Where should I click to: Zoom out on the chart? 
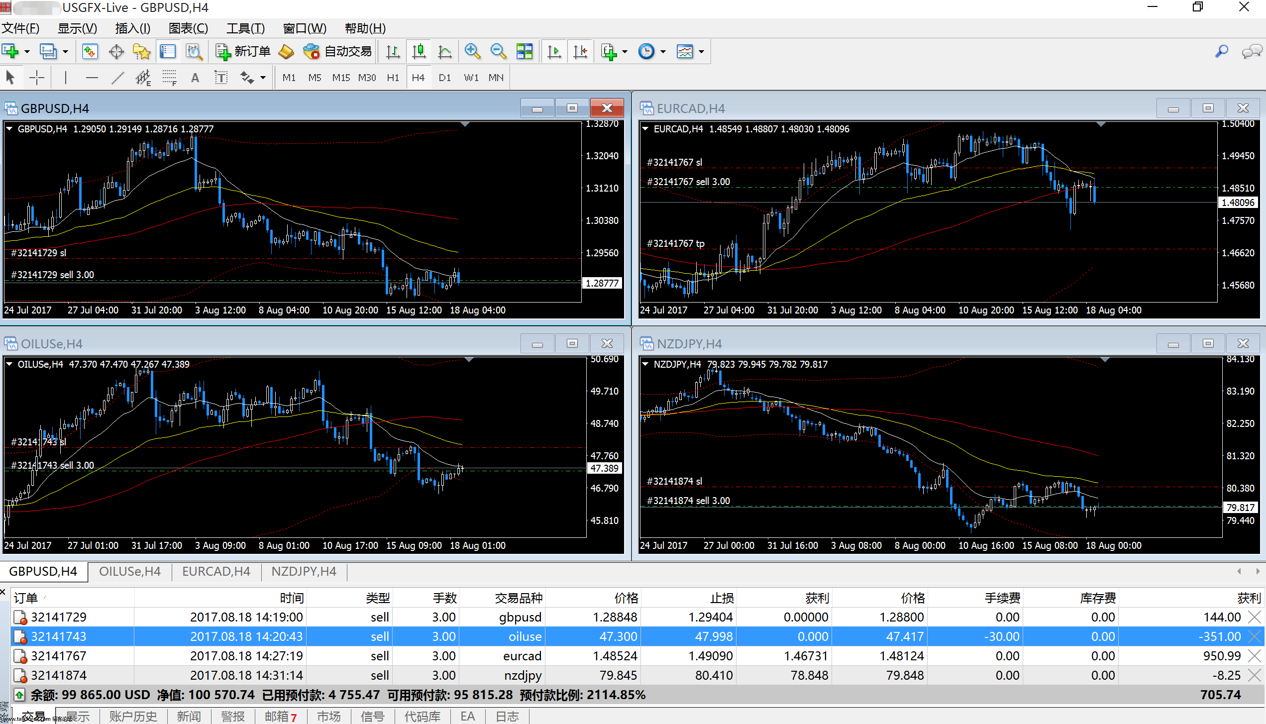(x=498, y=51)
